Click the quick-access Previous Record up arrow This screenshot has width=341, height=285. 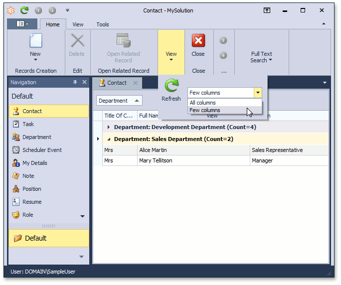click(38, 10)
